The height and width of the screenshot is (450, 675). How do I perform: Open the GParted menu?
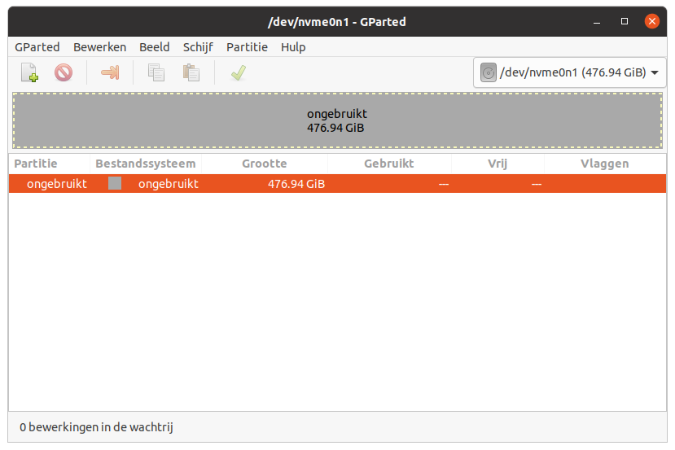tap(37, 47)
